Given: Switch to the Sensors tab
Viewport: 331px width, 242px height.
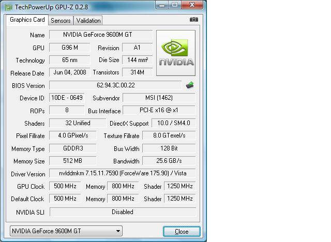Looking at the screenshot, I should pos(61,21).
